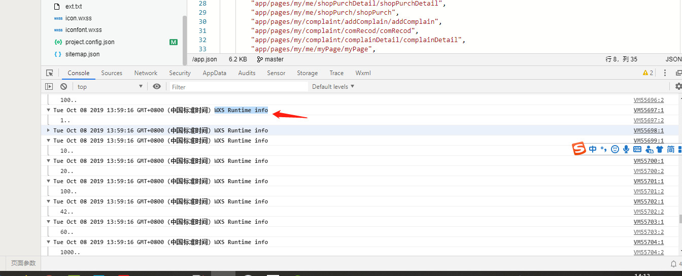Viewport: 682px width, 276px height.
Task: Open Sogou skin shirt icon
Action: (x=660, y=149)
